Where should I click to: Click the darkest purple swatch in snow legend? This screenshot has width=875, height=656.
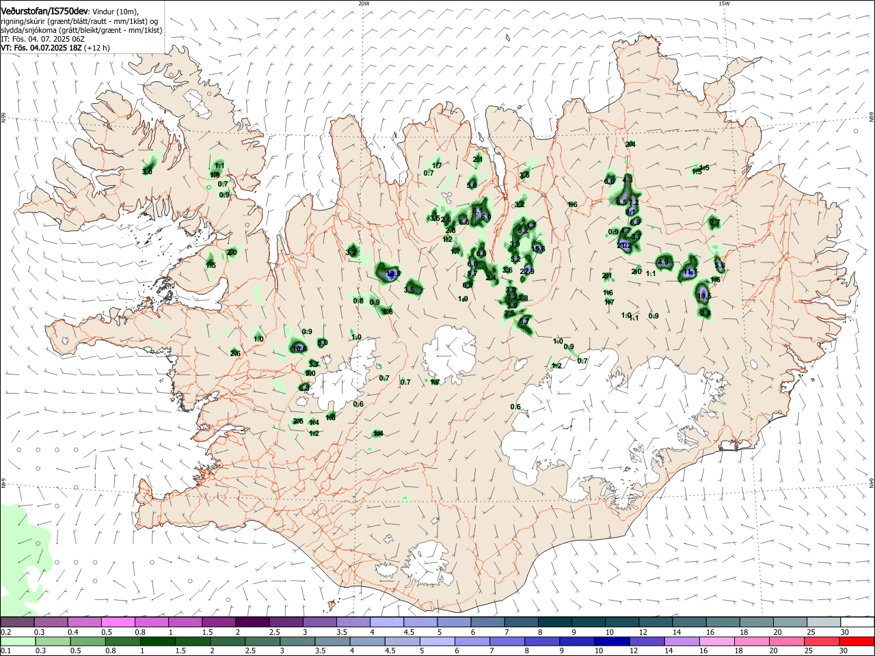[x=252, y=622]
